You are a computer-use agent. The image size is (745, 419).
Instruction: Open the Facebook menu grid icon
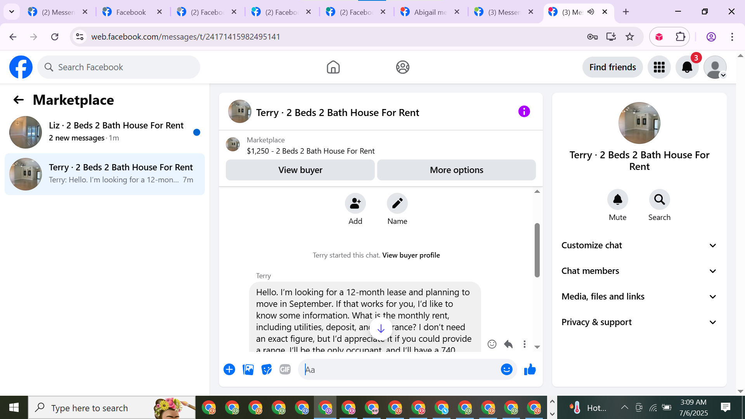click(x=659, y=67)
